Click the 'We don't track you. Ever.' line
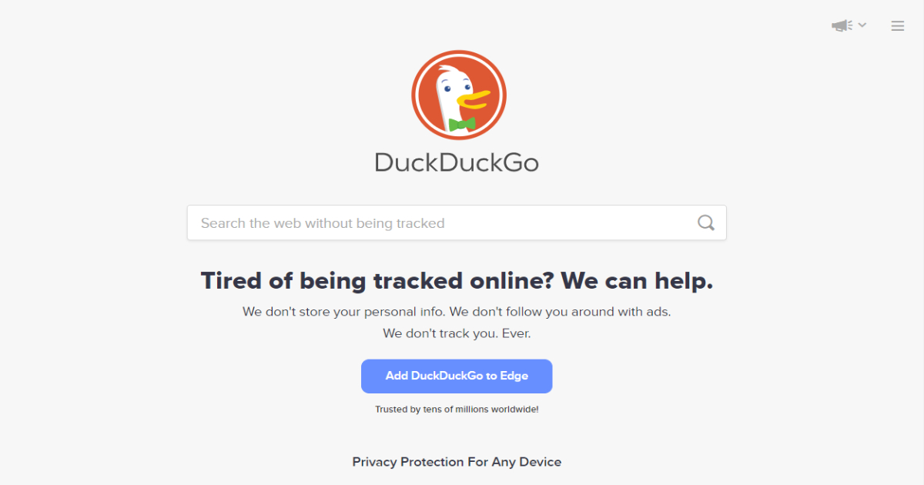Screen dimensions: 924x485 [457, 333]
